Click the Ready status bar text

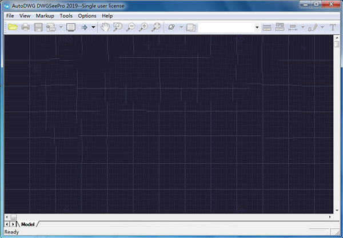point(11,232)
